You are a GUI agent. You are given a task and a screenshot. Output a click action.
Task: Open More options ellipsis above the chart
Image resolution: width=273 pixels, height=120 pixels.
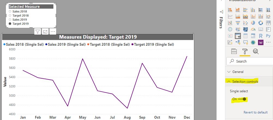pyautogui.click(x=53, y=32)
